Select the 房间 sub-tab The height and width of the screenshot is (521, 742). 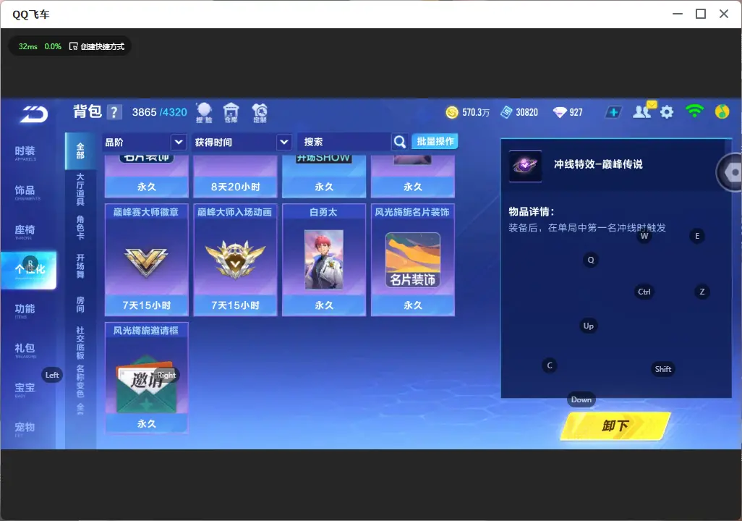[80, 305]
